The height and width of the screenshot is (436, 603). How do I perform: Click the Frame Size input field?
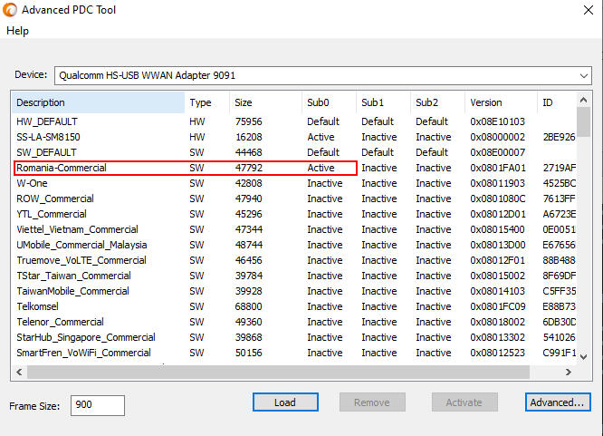point(98,405)
